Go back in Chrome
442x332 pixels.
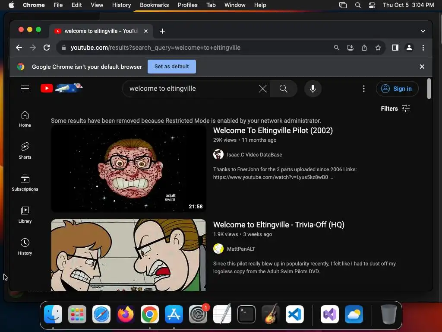[x=19, y=48]
